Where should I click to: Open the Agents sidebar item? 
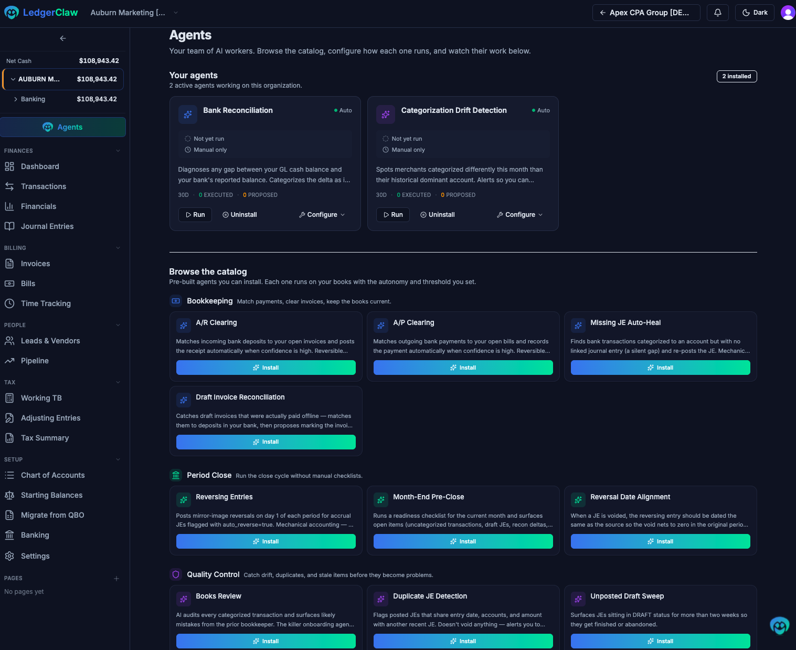tap(63, 127)
